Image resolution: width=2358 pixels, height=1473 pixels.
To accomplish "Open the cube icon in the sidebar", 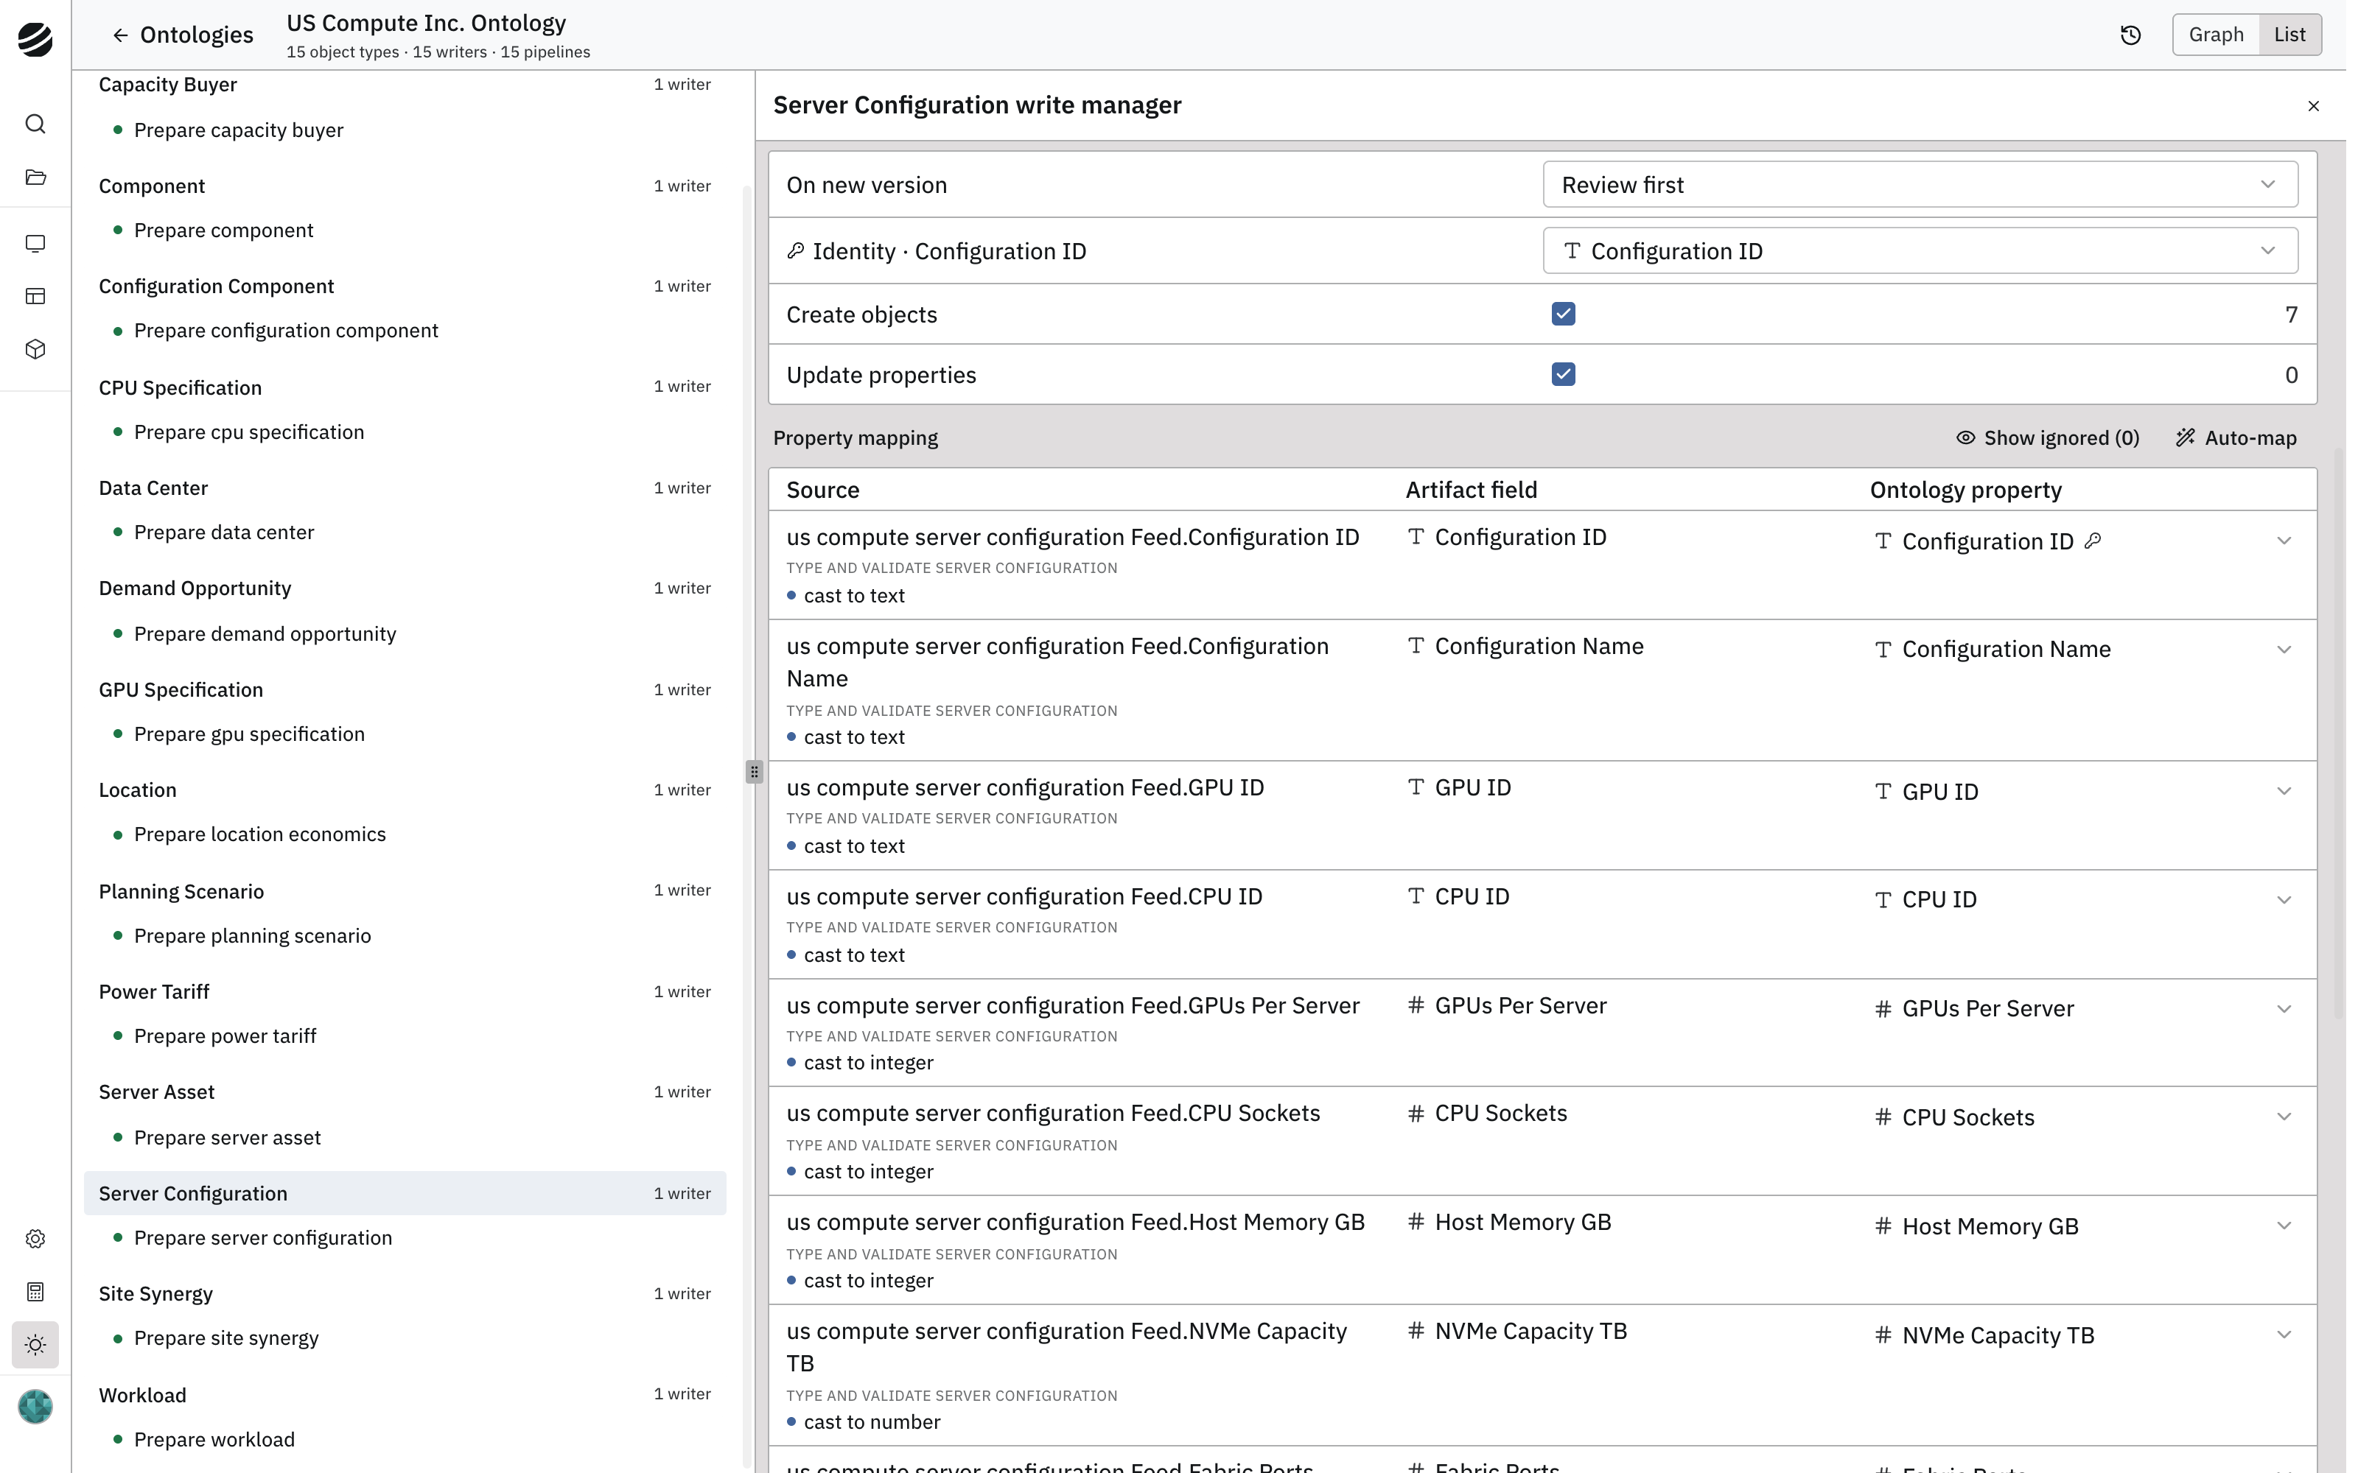I will coord(35,349).
